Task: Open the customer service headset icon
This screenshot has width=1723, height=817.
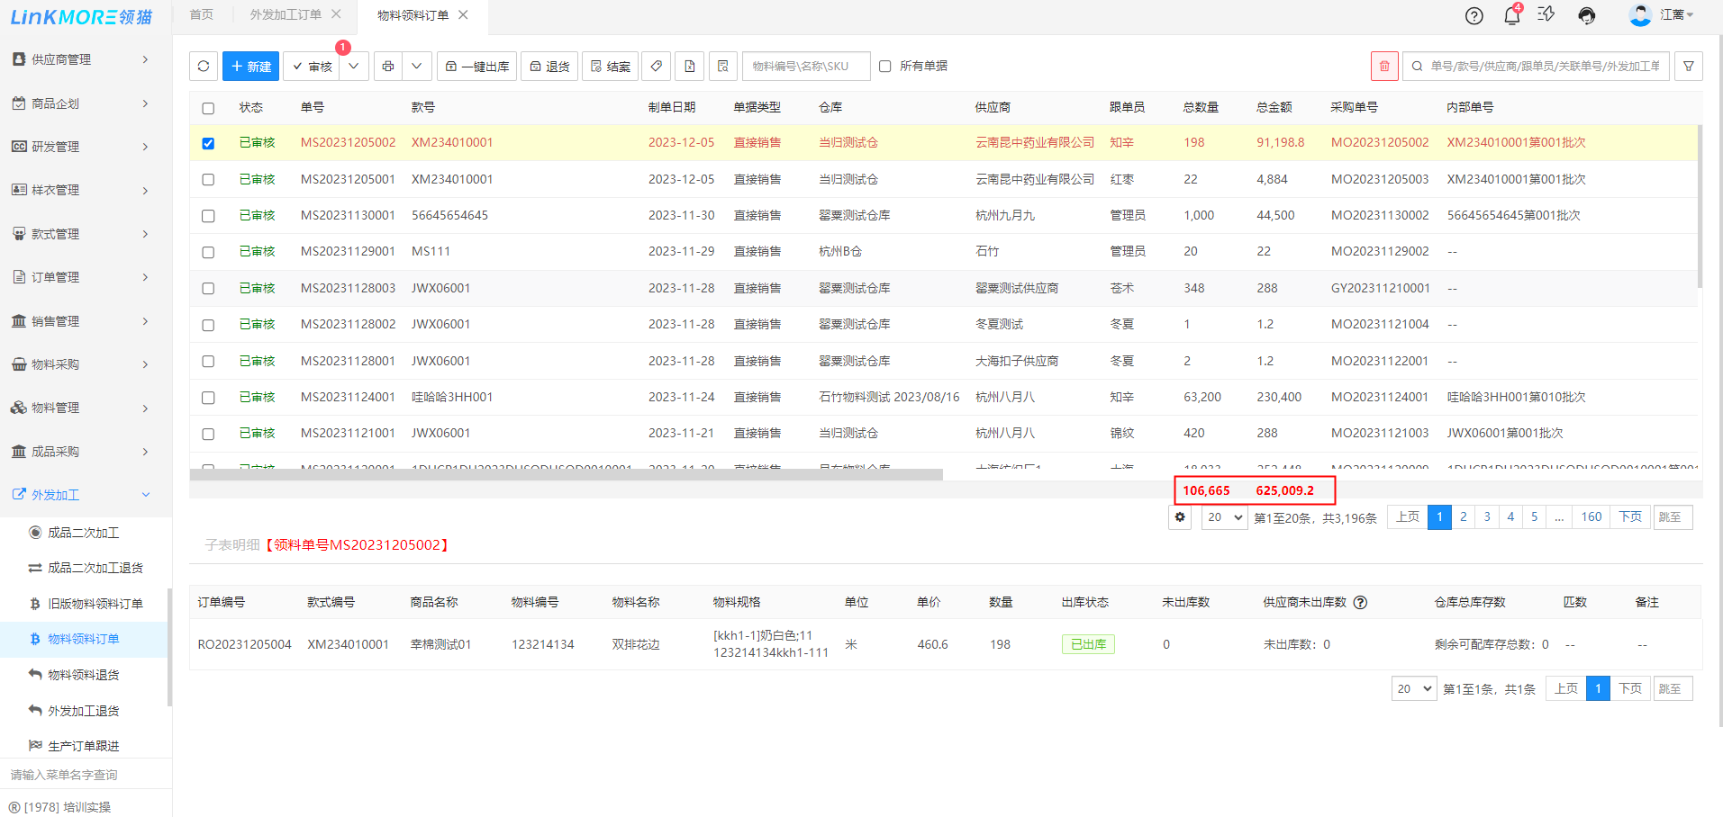Action: coord(1586,15)
